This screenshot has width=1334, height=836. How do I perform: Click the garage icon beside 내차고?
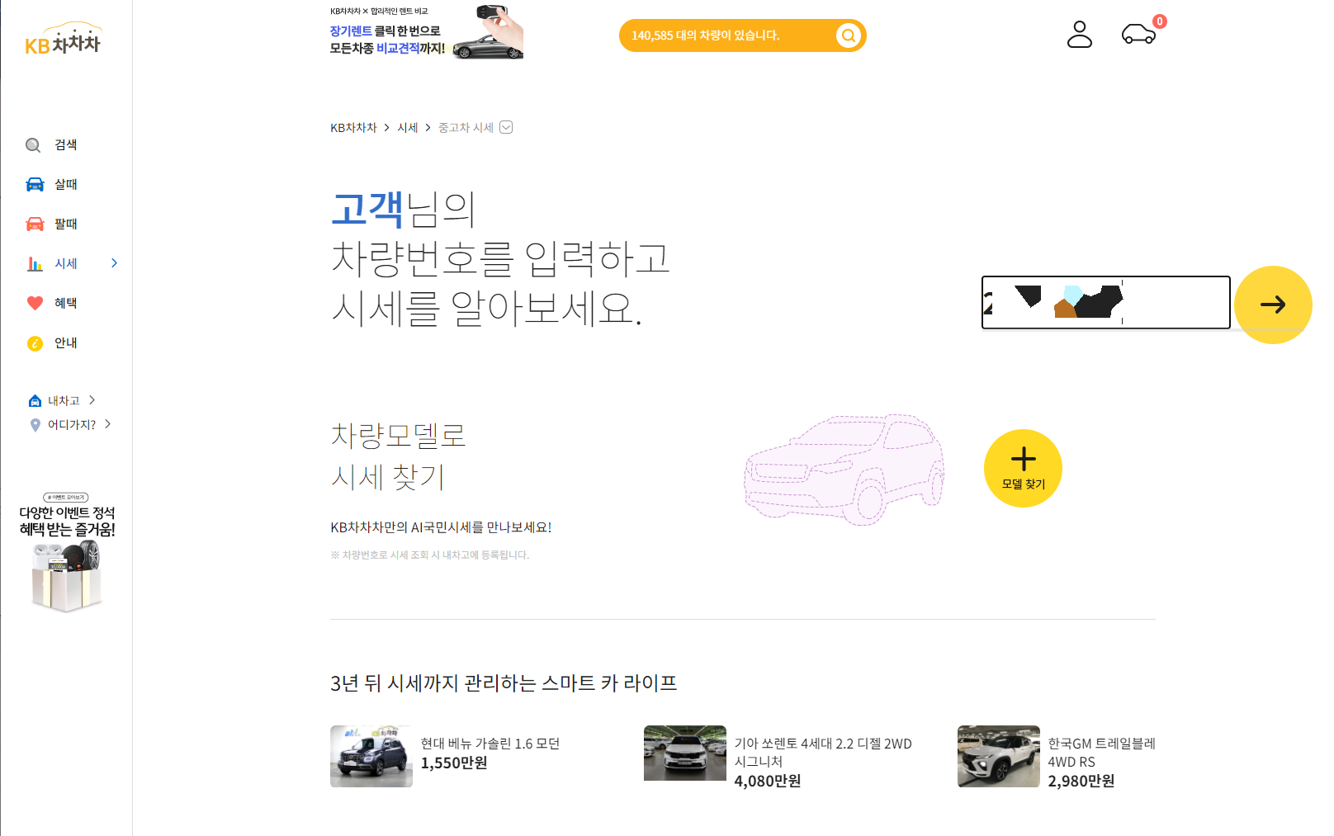coord(35,401)
